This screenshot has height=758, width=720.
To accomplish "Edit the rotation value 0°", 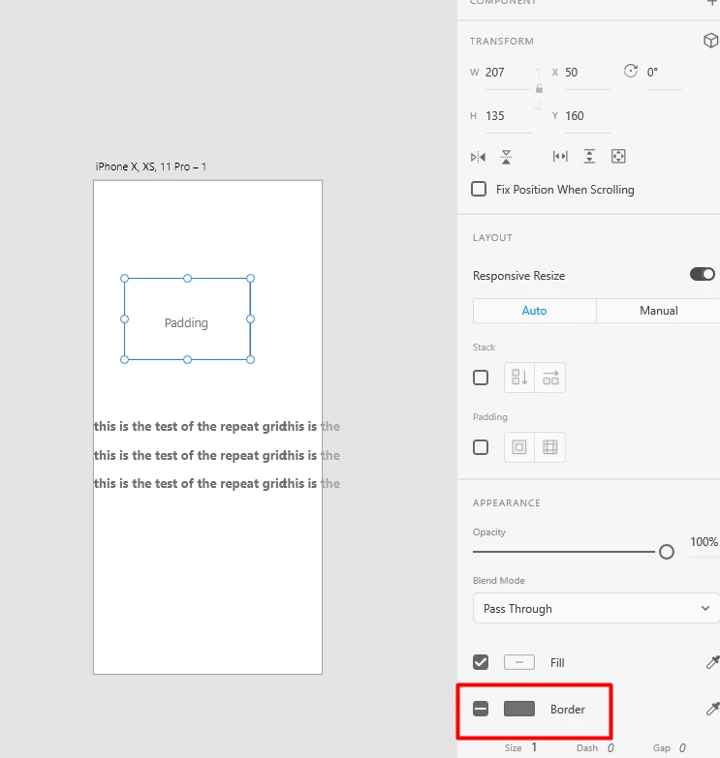I will [x=664, y=73].
